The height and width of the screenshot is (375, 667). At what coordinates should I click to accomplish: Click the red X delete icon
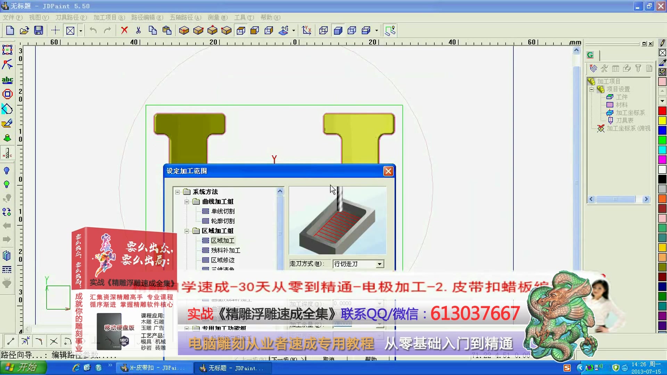[124, 30]
